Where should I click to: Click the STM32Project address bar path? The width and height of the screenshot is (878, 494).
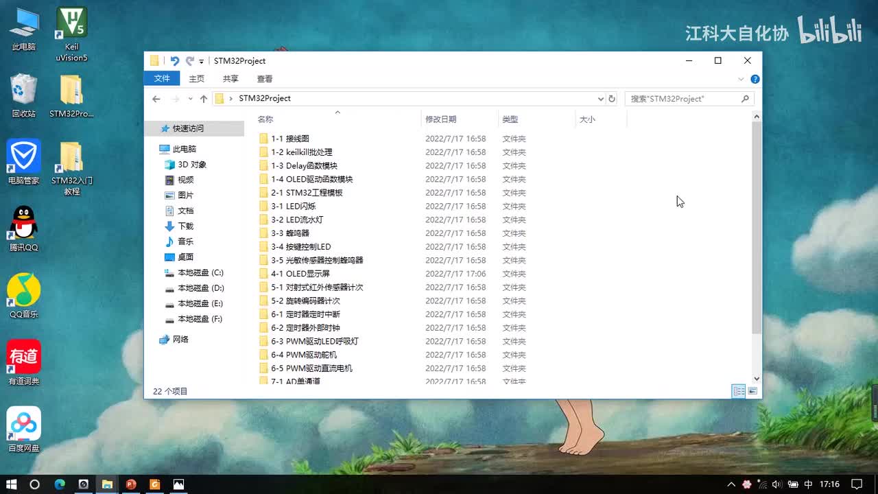point(265,99)
